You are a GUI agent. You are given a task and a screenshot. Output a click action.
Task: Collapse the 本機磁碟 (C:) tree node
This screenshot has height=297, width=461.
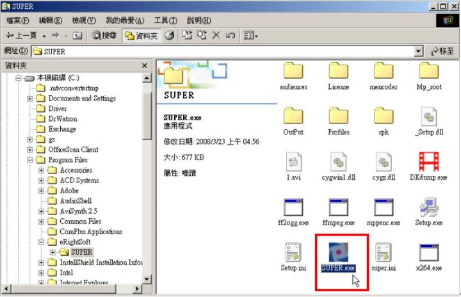(19, 78)
